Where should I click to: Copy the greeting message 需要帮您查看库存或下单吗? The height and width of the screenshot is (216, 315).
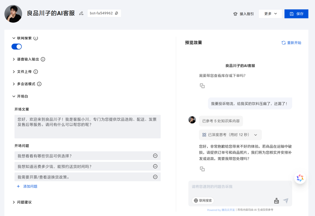(202, 86)
